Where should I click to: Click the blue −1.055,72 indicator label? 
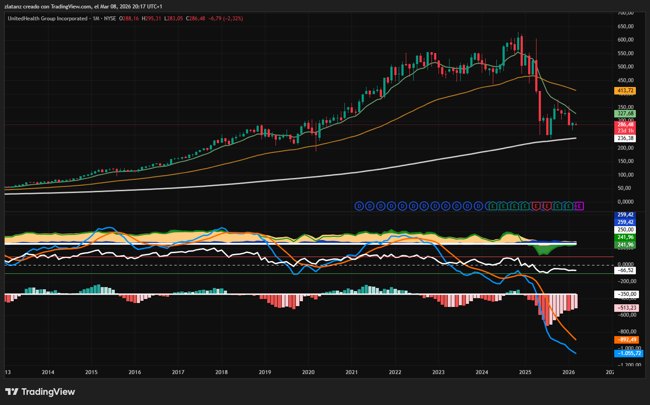pyautogui.click(x=628, y=353)
